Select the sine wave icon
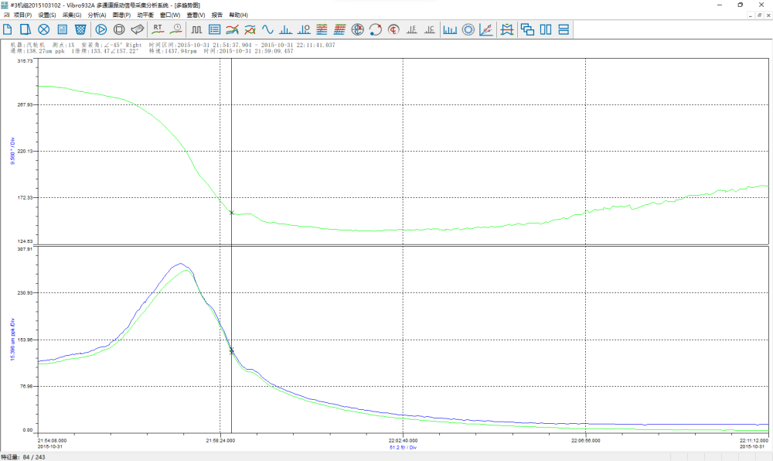Image resolution: width=773 pixels, height=461 pixels. [x=267, y=29]
